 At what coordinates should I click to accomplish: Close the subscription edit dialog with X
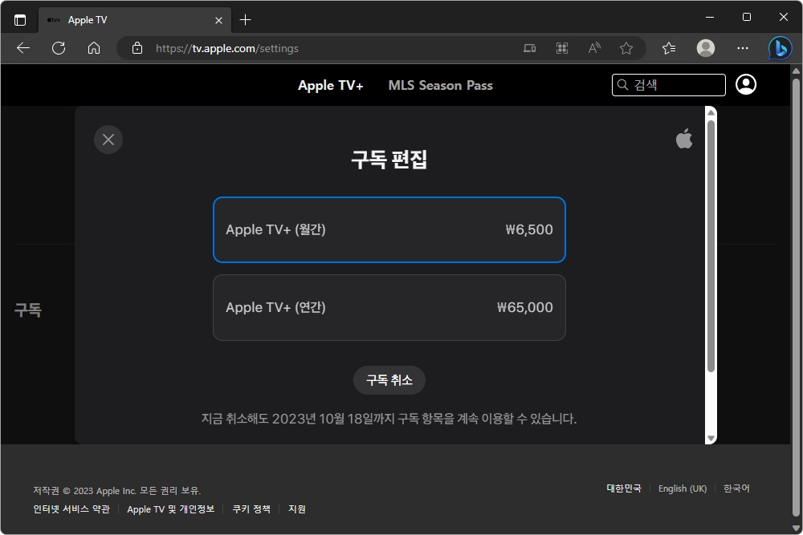click(108, 139)
